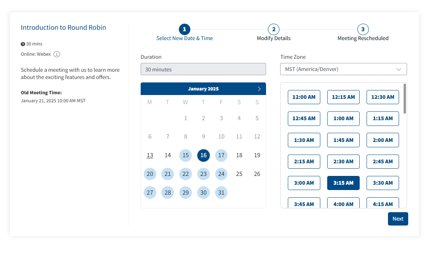The image size is (443, 253).
Task: Click step 2 Modify Details circle
Action: click(273, 29)
